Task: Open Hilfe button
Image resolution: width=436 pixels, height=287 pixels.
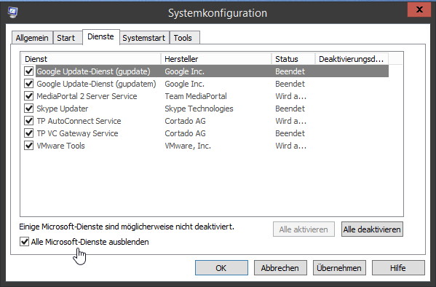Action: coord(398,268)
